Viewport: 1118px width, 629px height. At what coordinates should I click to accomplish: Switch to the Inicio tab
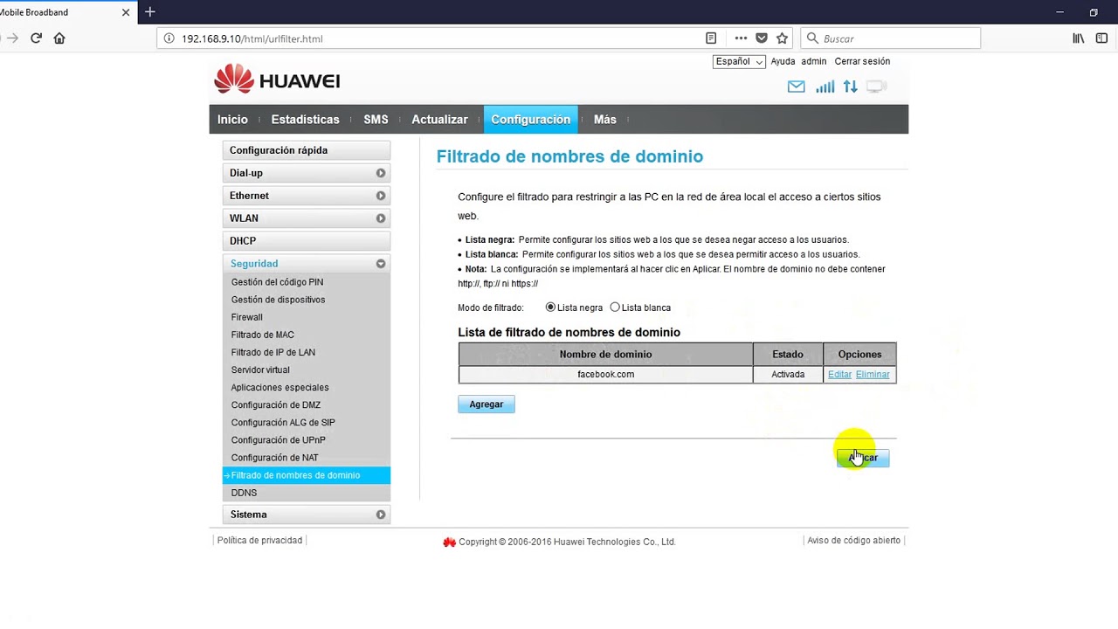click(232, 120)
